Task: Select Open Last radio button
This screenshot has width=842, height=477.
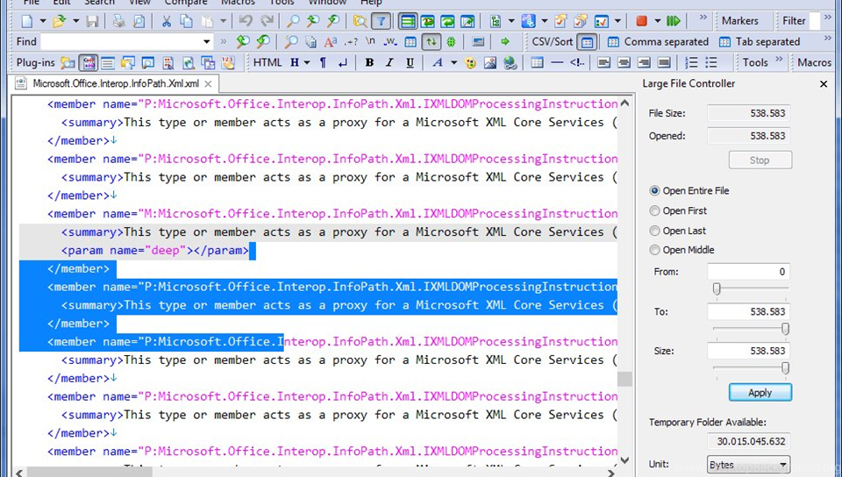Action: (x=654, y=231)
